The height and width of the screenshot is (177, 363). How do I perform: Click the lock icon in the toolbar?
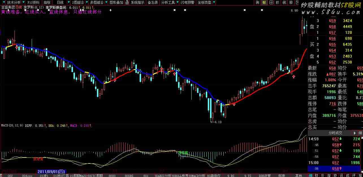pyautogui.click(x=127, y=2)
